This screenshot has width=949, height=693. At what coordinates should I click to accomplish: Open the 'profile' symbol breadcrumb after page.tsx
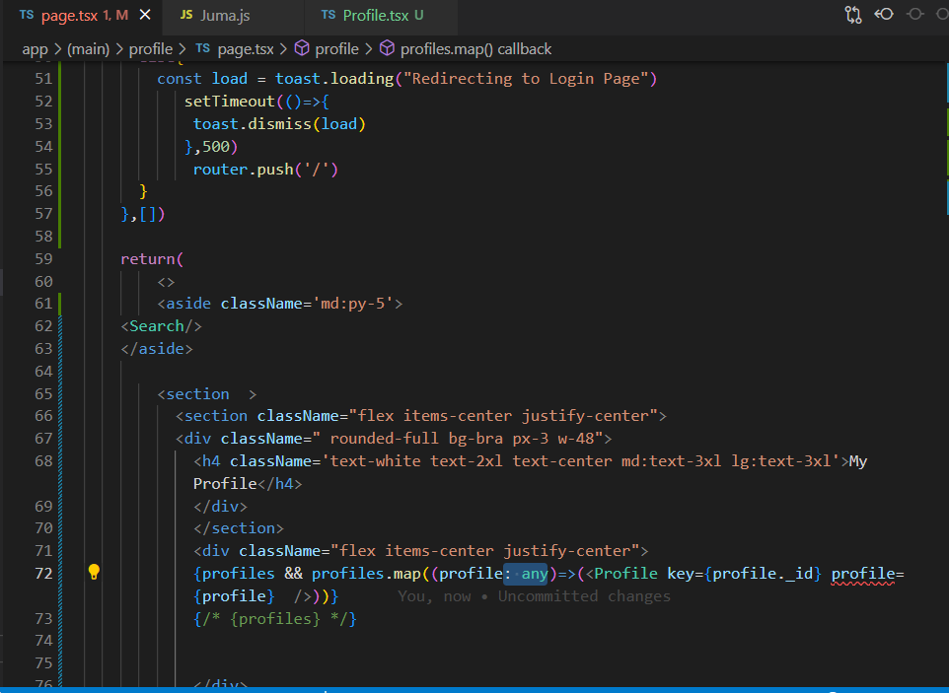click(327, 49)
